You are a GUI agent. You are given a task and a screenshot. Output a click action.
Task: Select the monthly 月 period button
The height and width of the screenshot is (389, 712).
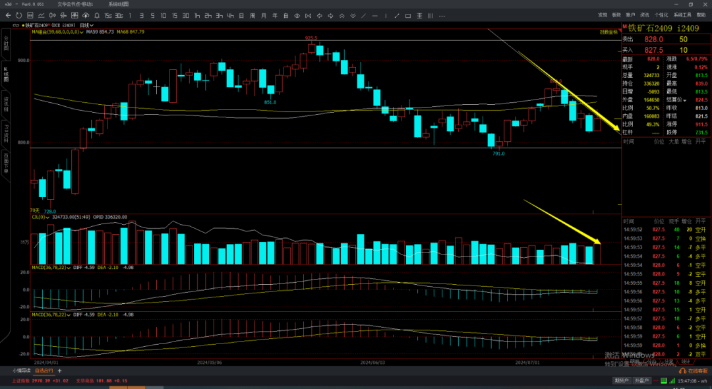tap(263, 15)
